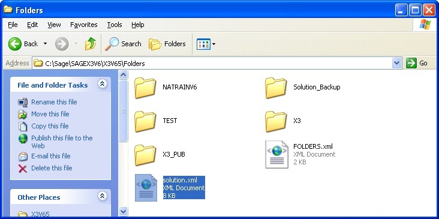Click the Folders title bar folder icon
This screenshot has width=439, height=219.
pos(8,10)
